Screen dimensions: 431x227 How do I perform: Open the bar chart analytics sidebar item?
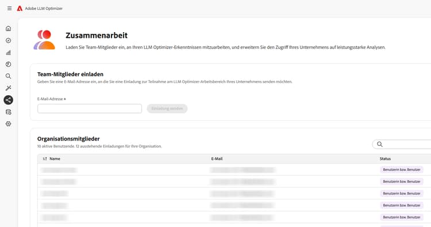click(x=9, y=52)
